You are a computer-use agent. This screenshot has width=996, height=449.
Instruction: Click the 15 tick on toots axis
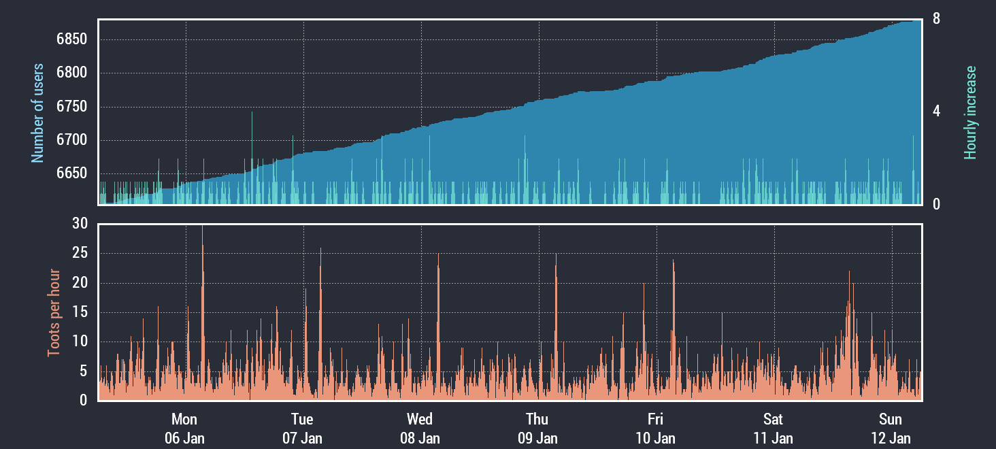[x=80, y=312]
